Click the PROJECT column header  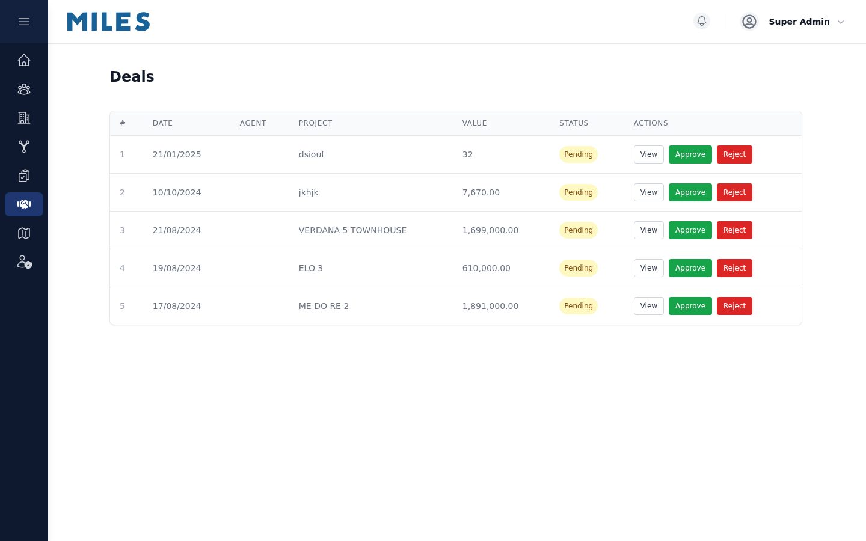(x=315, y=123)
